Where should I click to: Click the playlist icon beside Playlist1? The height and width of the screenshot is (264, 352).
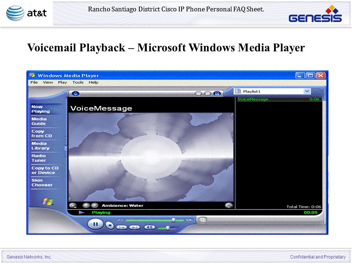coord(238,91)
